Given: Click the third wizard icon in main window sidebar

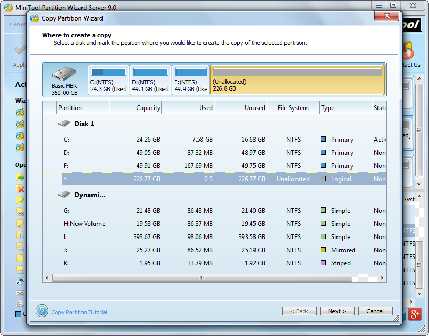Looking at the screenshot, I should pyautogui.click(x=19, y=136).
